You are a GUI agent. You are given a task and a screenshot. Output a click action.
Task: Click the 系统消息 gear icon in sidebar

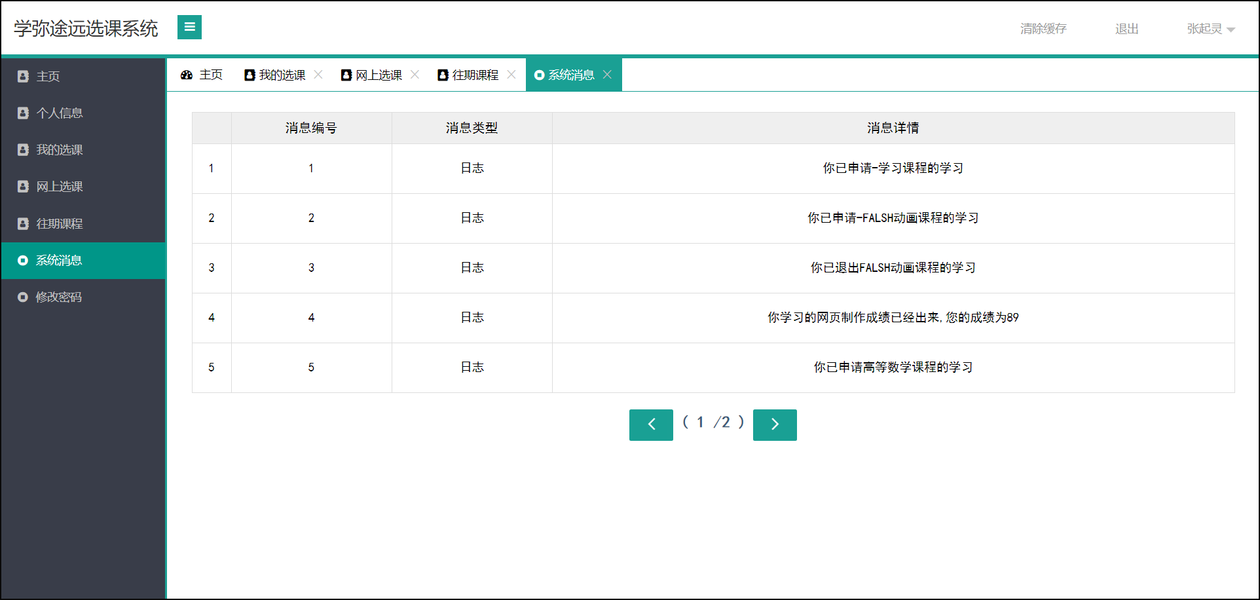tap(22, 260)
